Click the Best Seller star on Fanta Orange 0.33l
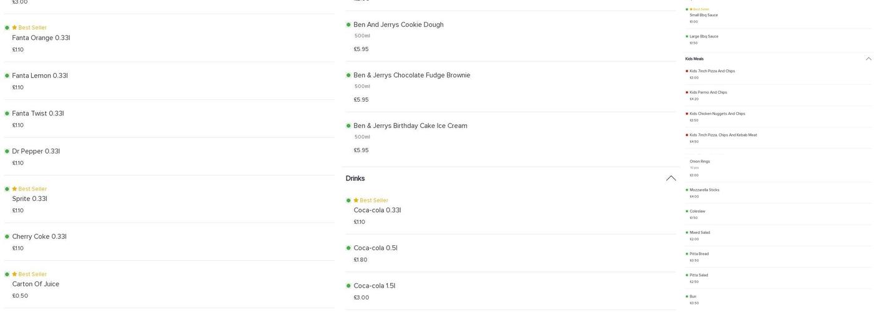Screen dimensions: 874x312 pyautogui.click(x=14, y=28)
